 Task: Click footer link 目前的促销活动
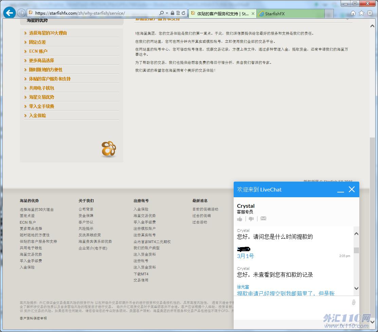pos(205,209)
